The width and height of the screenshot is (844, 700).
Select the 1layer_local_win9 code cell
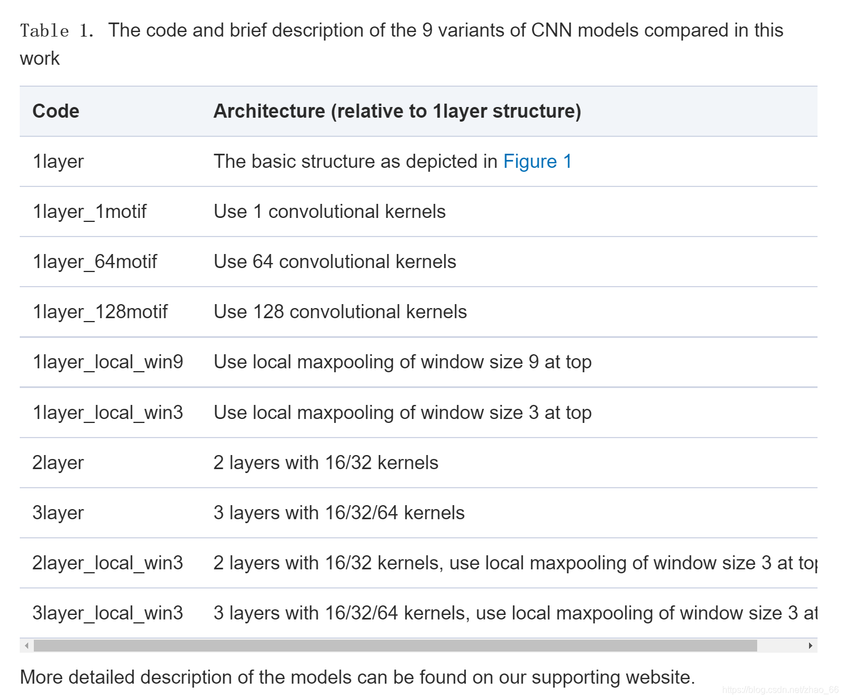[108, 362]
